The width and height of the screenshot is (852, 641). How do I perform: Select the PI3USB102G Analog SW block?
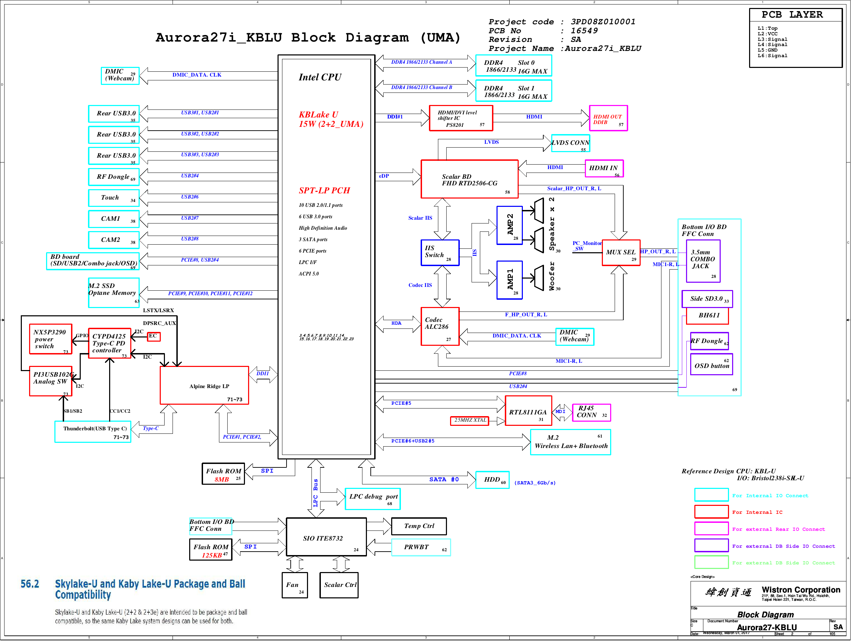[x=51, y=381]
